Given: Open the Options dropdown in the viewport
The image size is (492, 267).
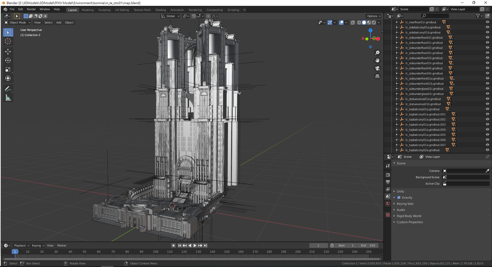Looking at the screenshot, I should [x=373, y=16].
